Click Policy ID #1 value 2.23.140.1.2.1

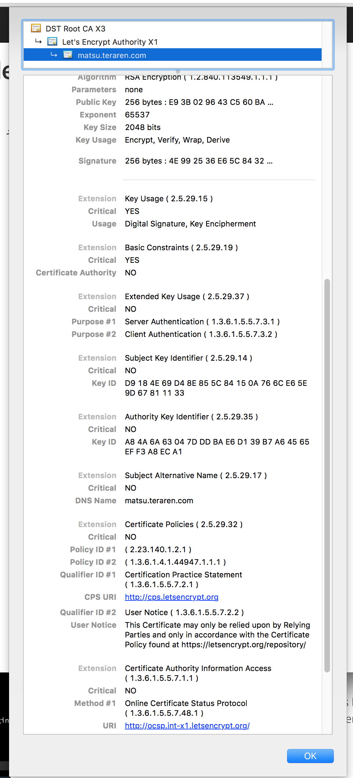[158, 549]
